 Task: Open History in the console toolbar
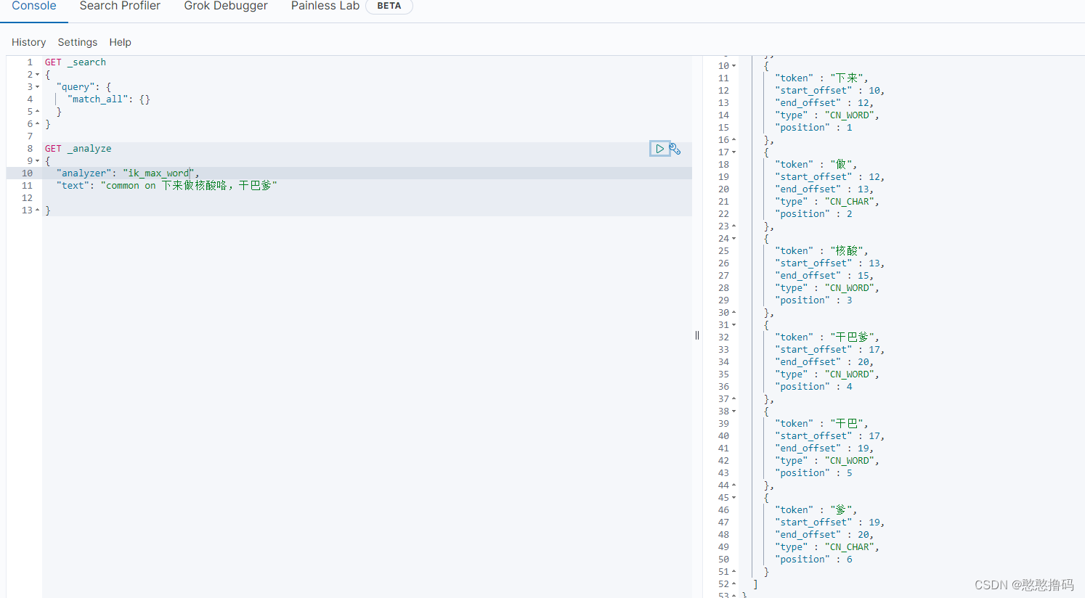click(x=28, y=42)
